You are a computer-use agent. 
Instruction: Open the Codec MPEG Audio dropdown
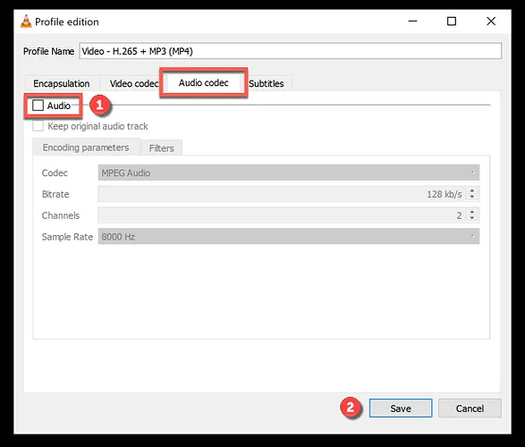point(289,173)
